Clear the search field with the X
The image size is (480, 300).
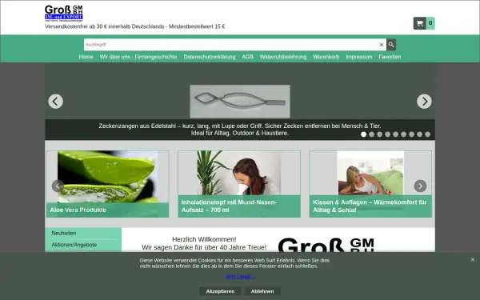[x=382, y=45]
